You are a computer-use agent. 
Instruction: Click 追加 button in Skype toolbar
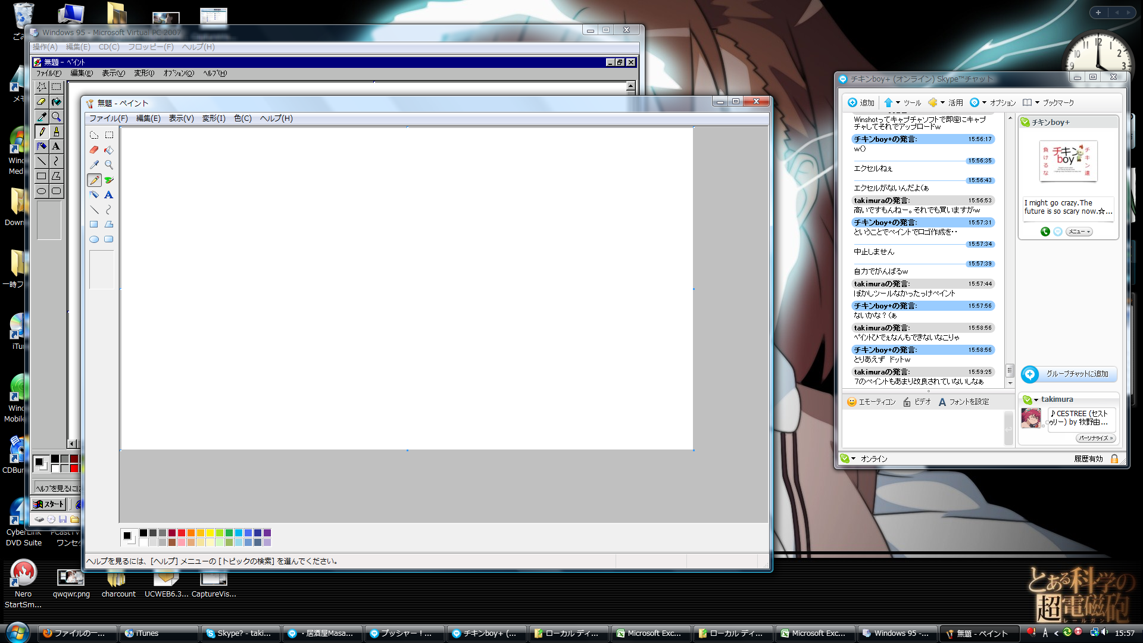[x=861, y=102]
